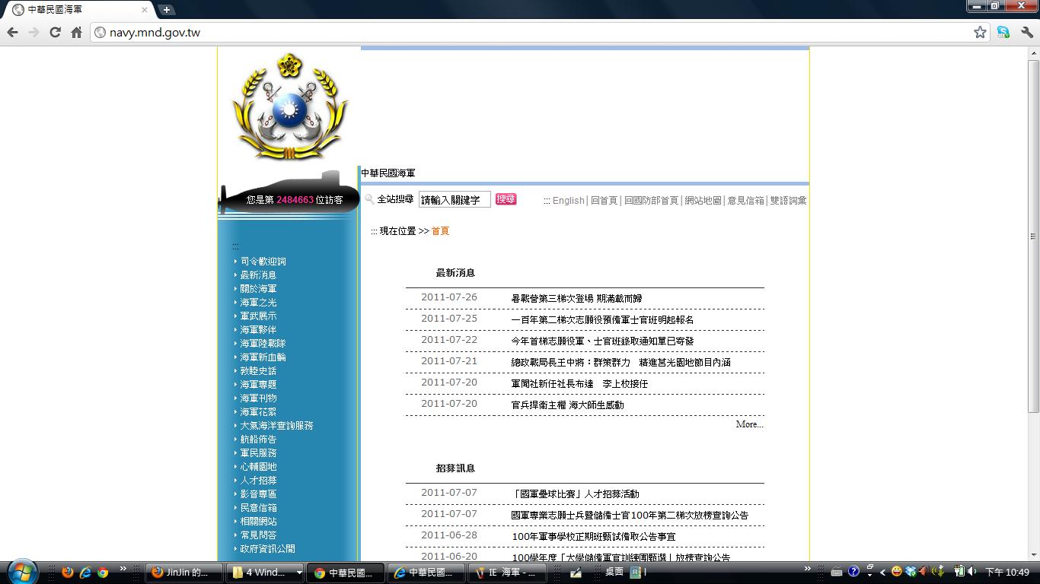Open the 軍武展示 sidebar menu item
This screenshot has height=584, width=1040.
pos(258,316)
